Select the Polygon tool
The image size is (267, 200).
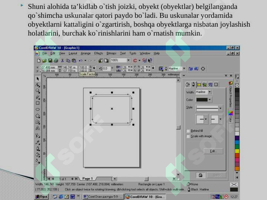coord(38,116)
